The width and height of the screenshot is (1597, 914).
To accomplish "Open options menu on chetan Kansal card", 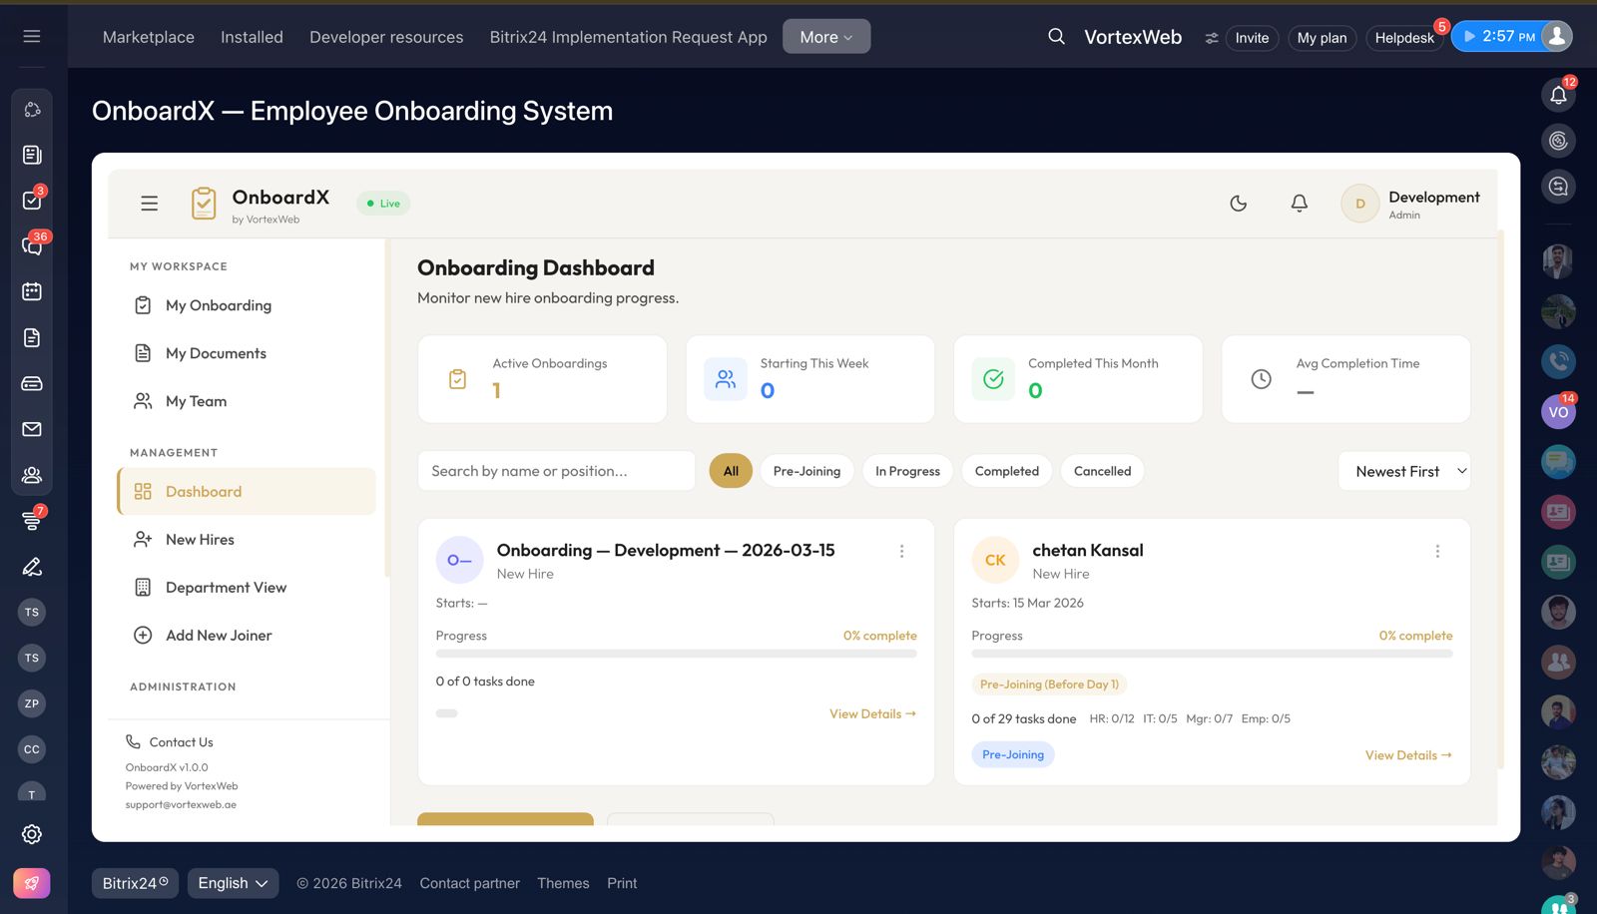I will (x=1437, y=551).
